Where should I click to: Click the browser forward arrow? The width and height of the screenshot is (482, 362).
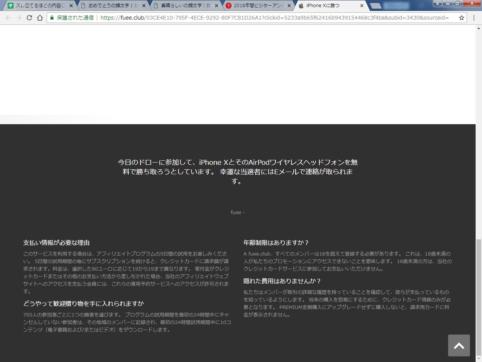(x=19, y=18)
